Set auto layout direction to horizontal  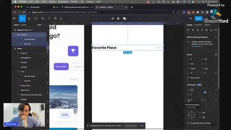(192, 90)
